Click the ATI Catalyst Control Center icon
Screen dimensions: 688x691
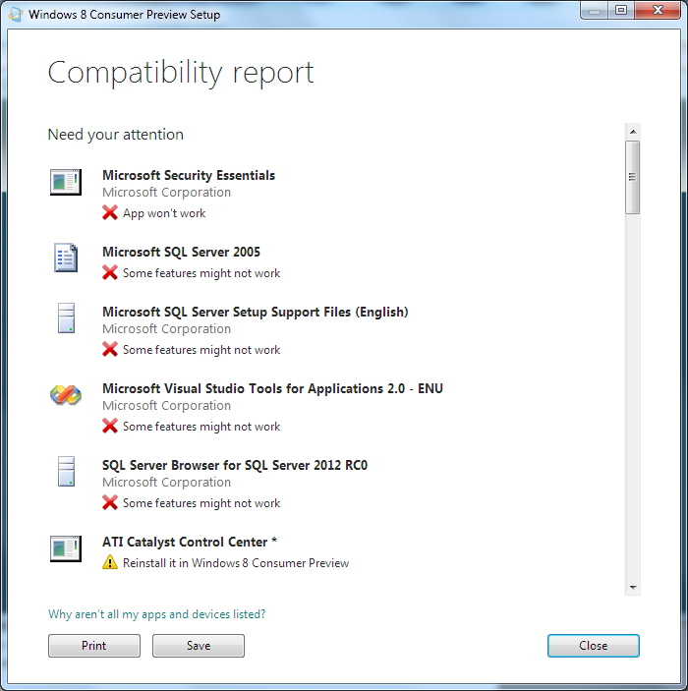pos(66,548)
